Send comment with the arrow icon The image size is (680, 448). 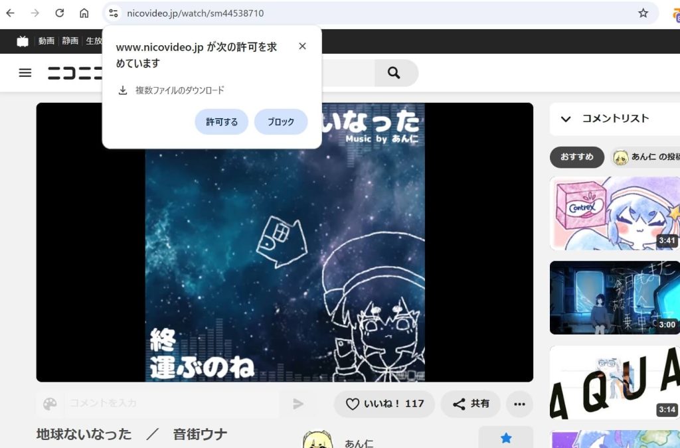click(x=298, y=404)
